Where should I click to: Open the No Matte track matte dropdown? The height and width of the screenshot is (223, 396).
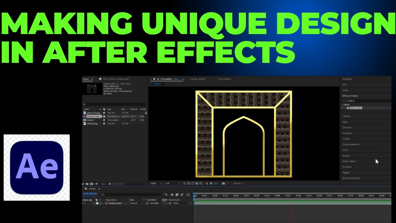(x=156, y=203)
